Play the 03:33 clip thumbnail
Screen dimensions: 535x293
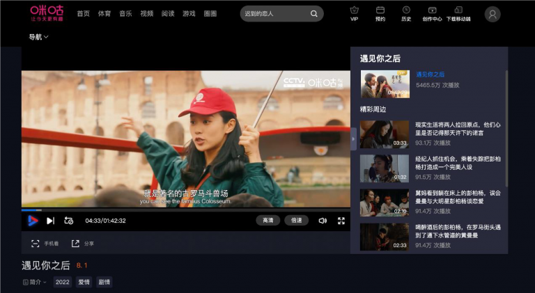tap(385, 134)
